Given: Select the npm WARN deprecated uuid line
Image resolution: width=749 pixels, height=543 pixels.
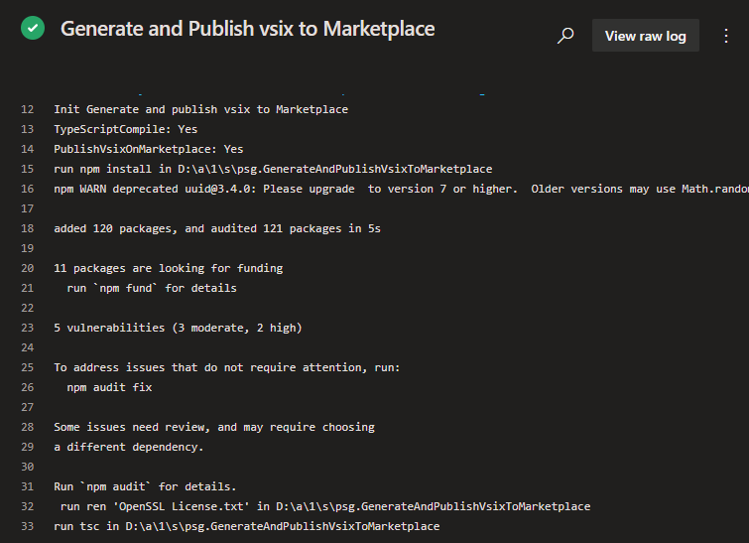Looking at the screenshot, I should [401, 189].
